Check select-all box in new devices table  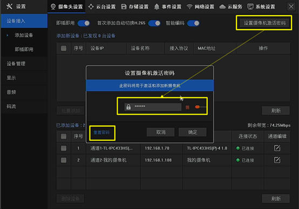64,48
